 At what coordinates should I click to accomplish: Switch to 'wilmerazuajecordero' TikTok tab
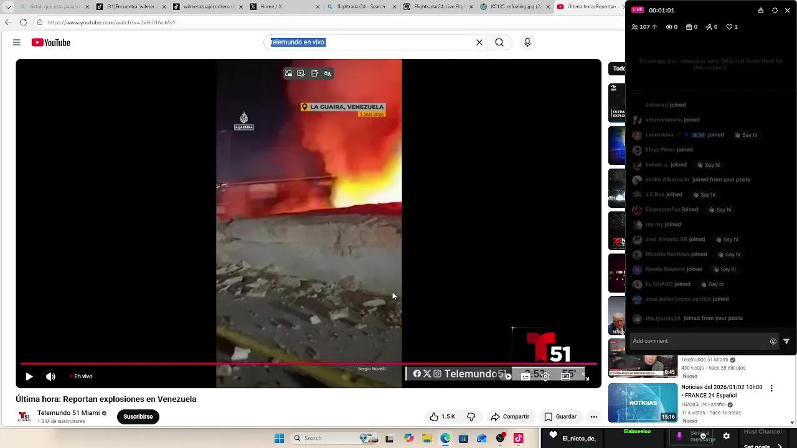pos(208,7)
